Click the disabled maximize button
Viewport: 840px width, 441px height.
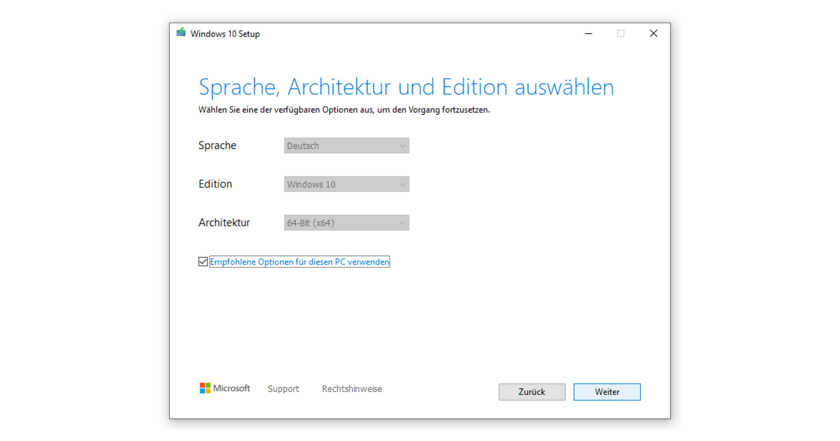point(621,34)
